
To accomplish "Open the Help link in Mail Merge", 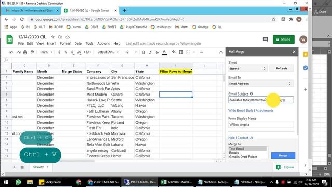I will pyautogui.click(x=231, y=138).
